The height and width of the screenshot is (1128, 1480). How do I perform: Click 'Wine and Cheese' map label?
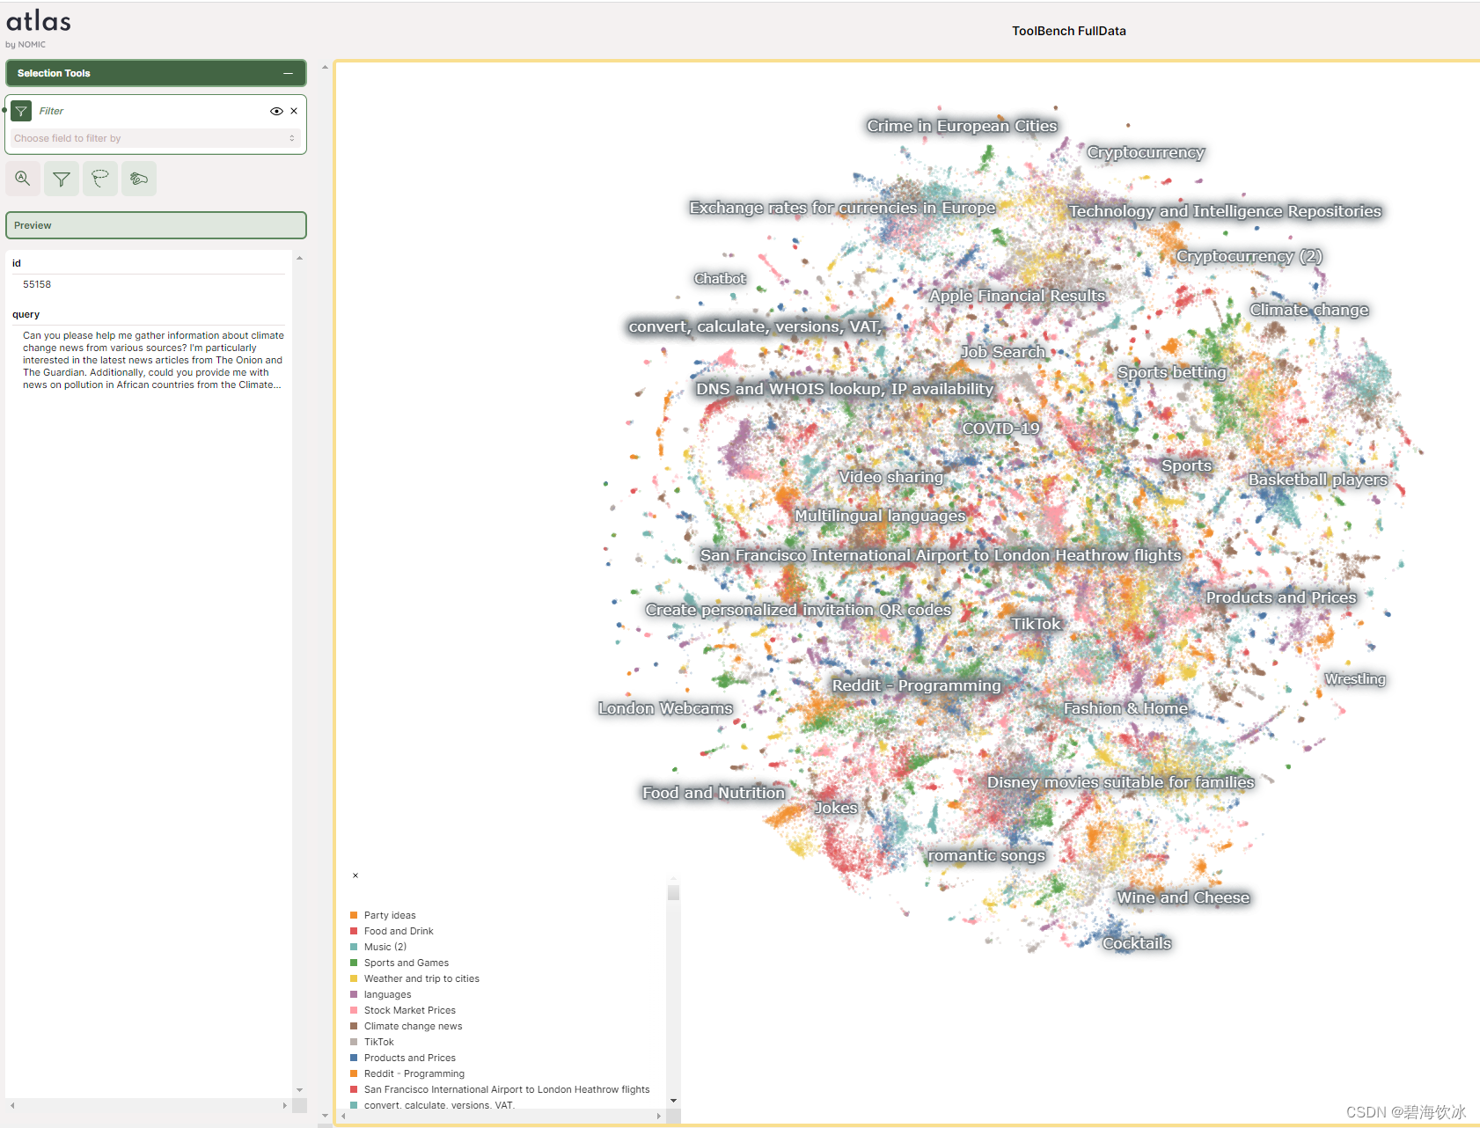[x=1183, y=897]
